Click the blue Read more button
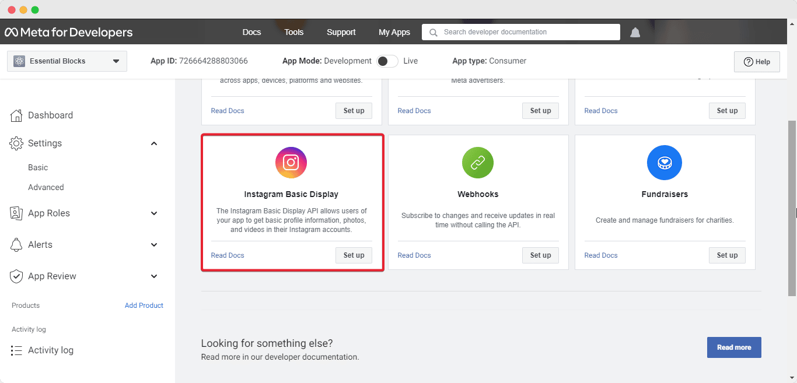 coord(734,347)
